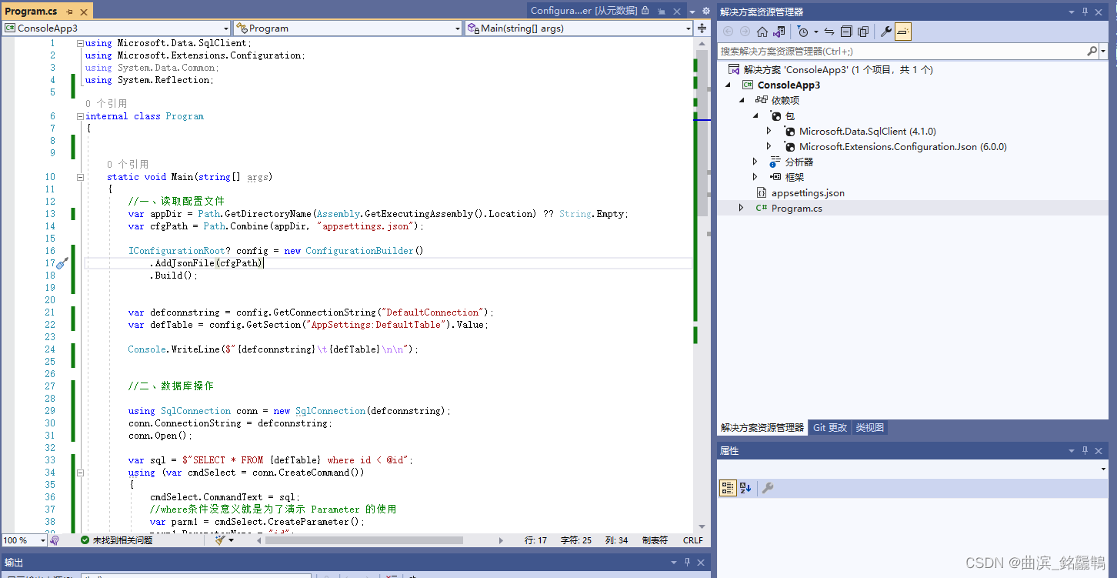Collapse the ConsoleApp3 project node
This screenshot has width=1117, height=578.
pyautogui.click(x=729, y=85)
